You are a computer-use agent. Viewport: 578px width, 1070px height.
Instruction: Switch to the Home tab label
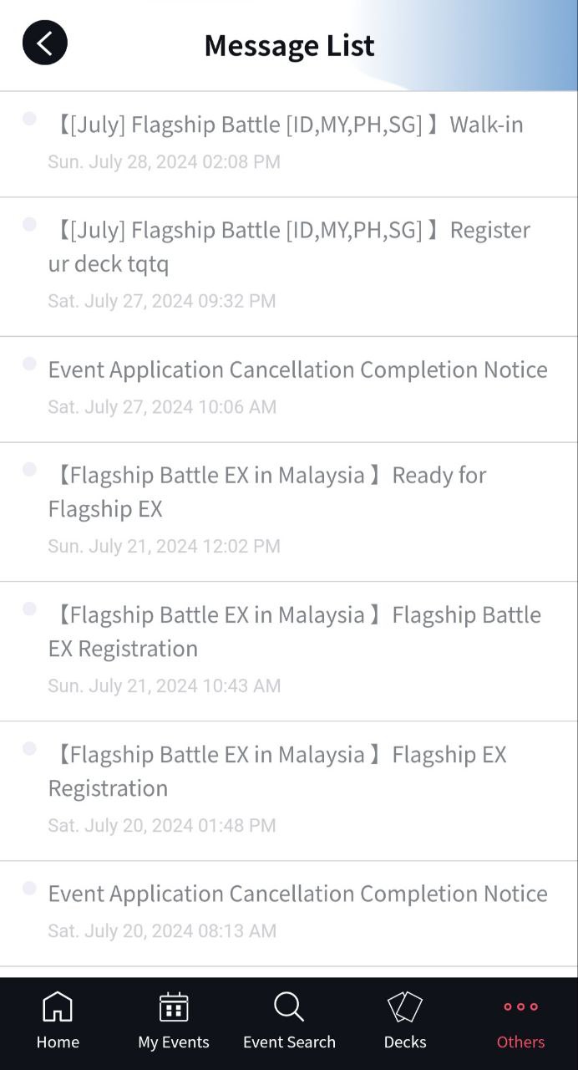[58, 1042]
